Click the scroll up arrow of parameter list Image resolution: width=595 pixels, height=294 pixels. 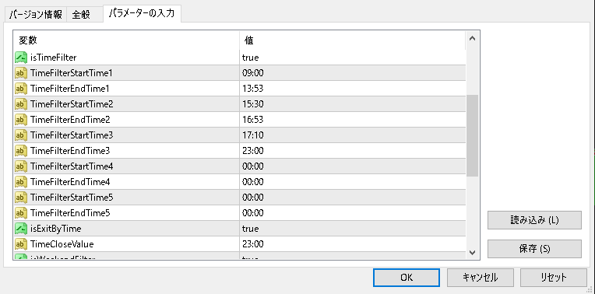(x=472, y=38)
